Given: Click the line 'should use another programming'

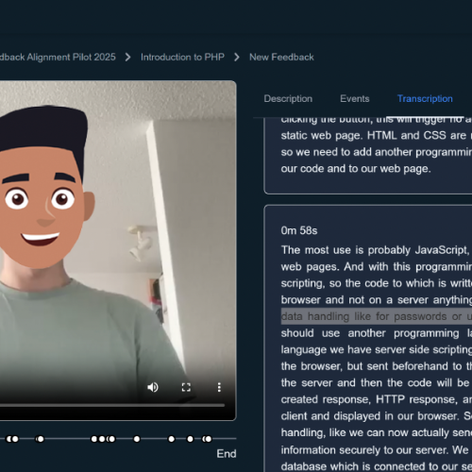Looking at the screenshot, I should (377, 333).
